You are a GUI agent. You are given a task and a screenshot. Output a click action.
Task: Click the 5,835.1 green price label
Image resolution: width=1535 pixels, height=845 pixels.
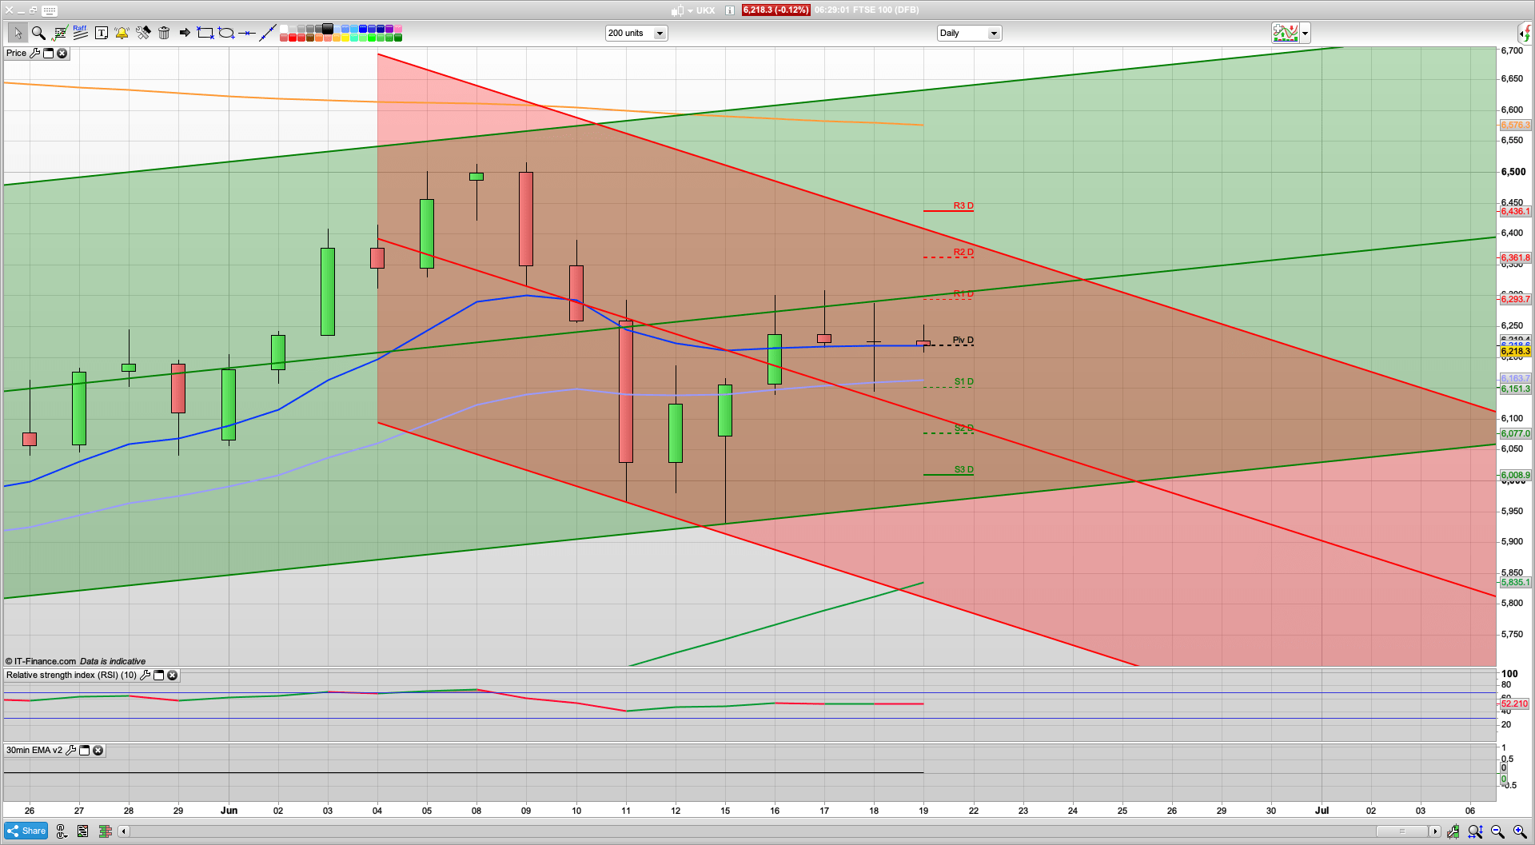tap(1515, 583)
